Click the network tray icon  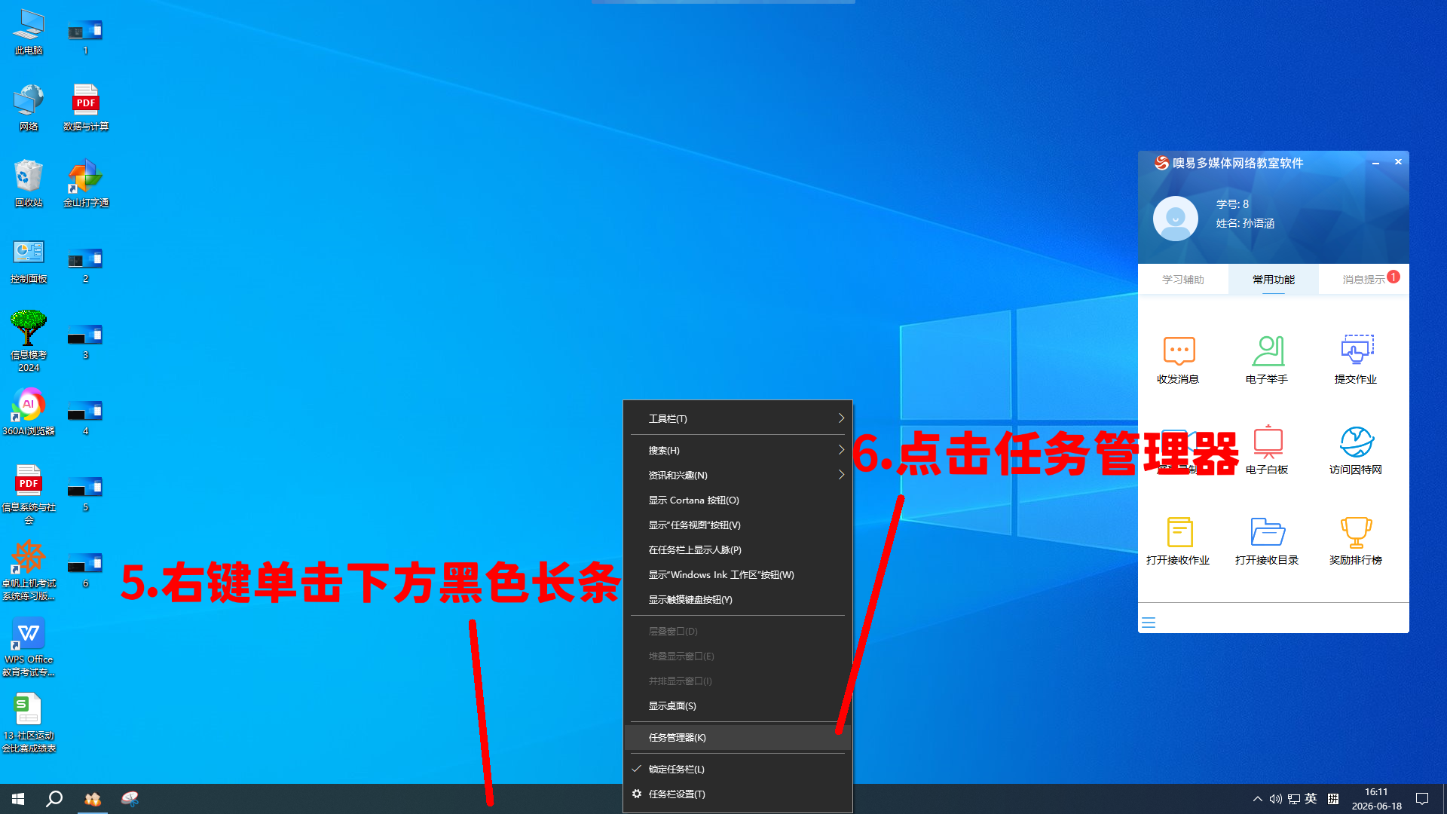[1293, 799]
